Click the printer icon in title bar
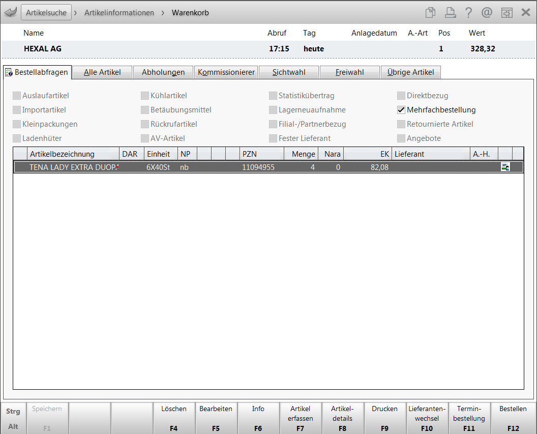537x434 pixels. click(450, 12)
